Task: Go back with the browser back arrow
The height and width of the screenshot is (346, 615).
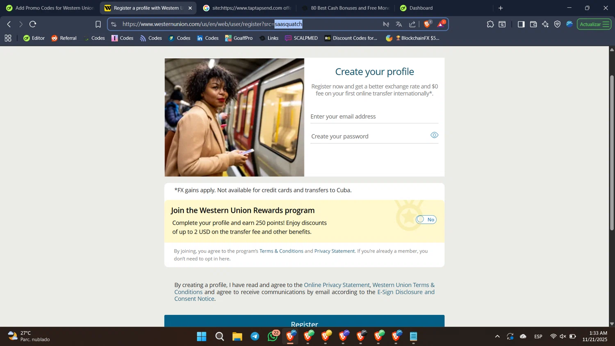Action: point(9,24)
